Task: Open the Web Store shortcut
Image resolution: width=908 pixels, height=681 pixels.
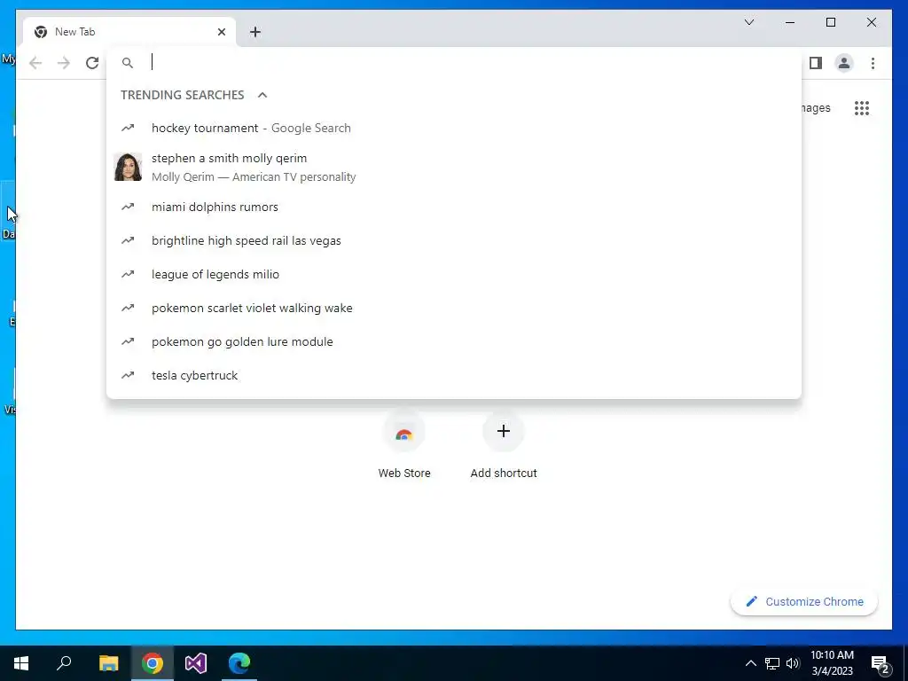Action: tap(404, 446)
